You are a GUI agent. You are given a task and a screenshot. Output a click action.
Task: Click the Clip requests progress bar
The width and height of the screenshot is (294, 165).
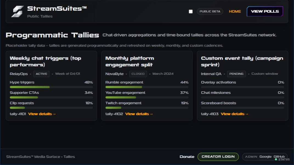coord(51,108)
